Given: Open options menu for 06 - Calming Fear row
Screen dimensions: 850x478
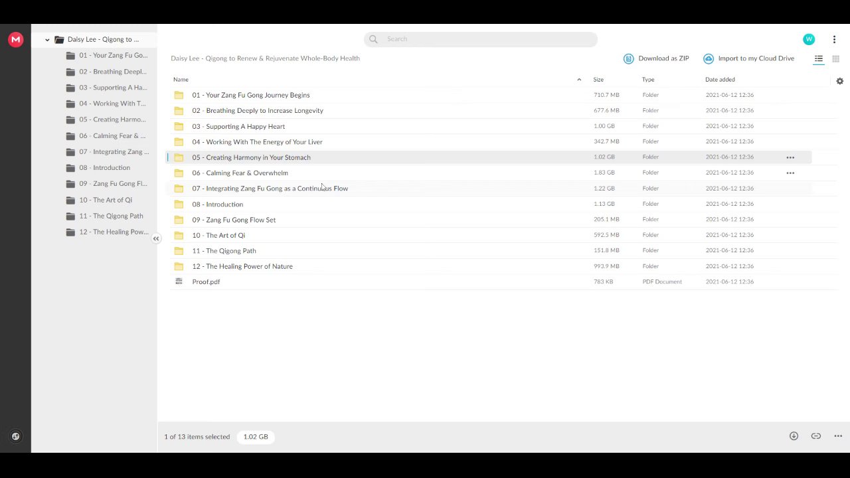Looking at the screenshot, I should [790, 173].
